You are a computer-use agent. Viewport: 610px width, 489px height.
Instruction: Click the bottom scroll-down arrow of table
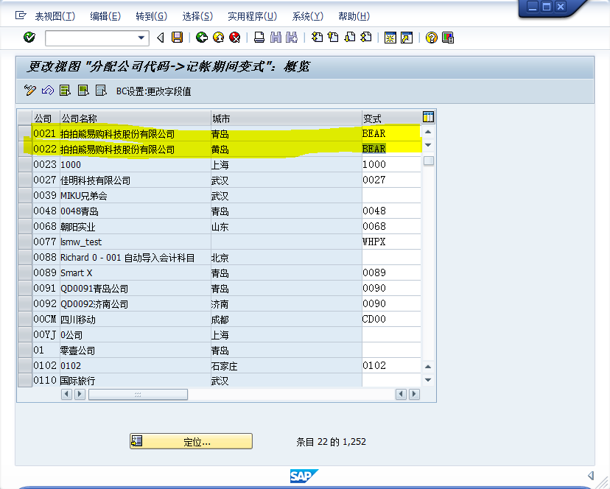click(428, 380)
